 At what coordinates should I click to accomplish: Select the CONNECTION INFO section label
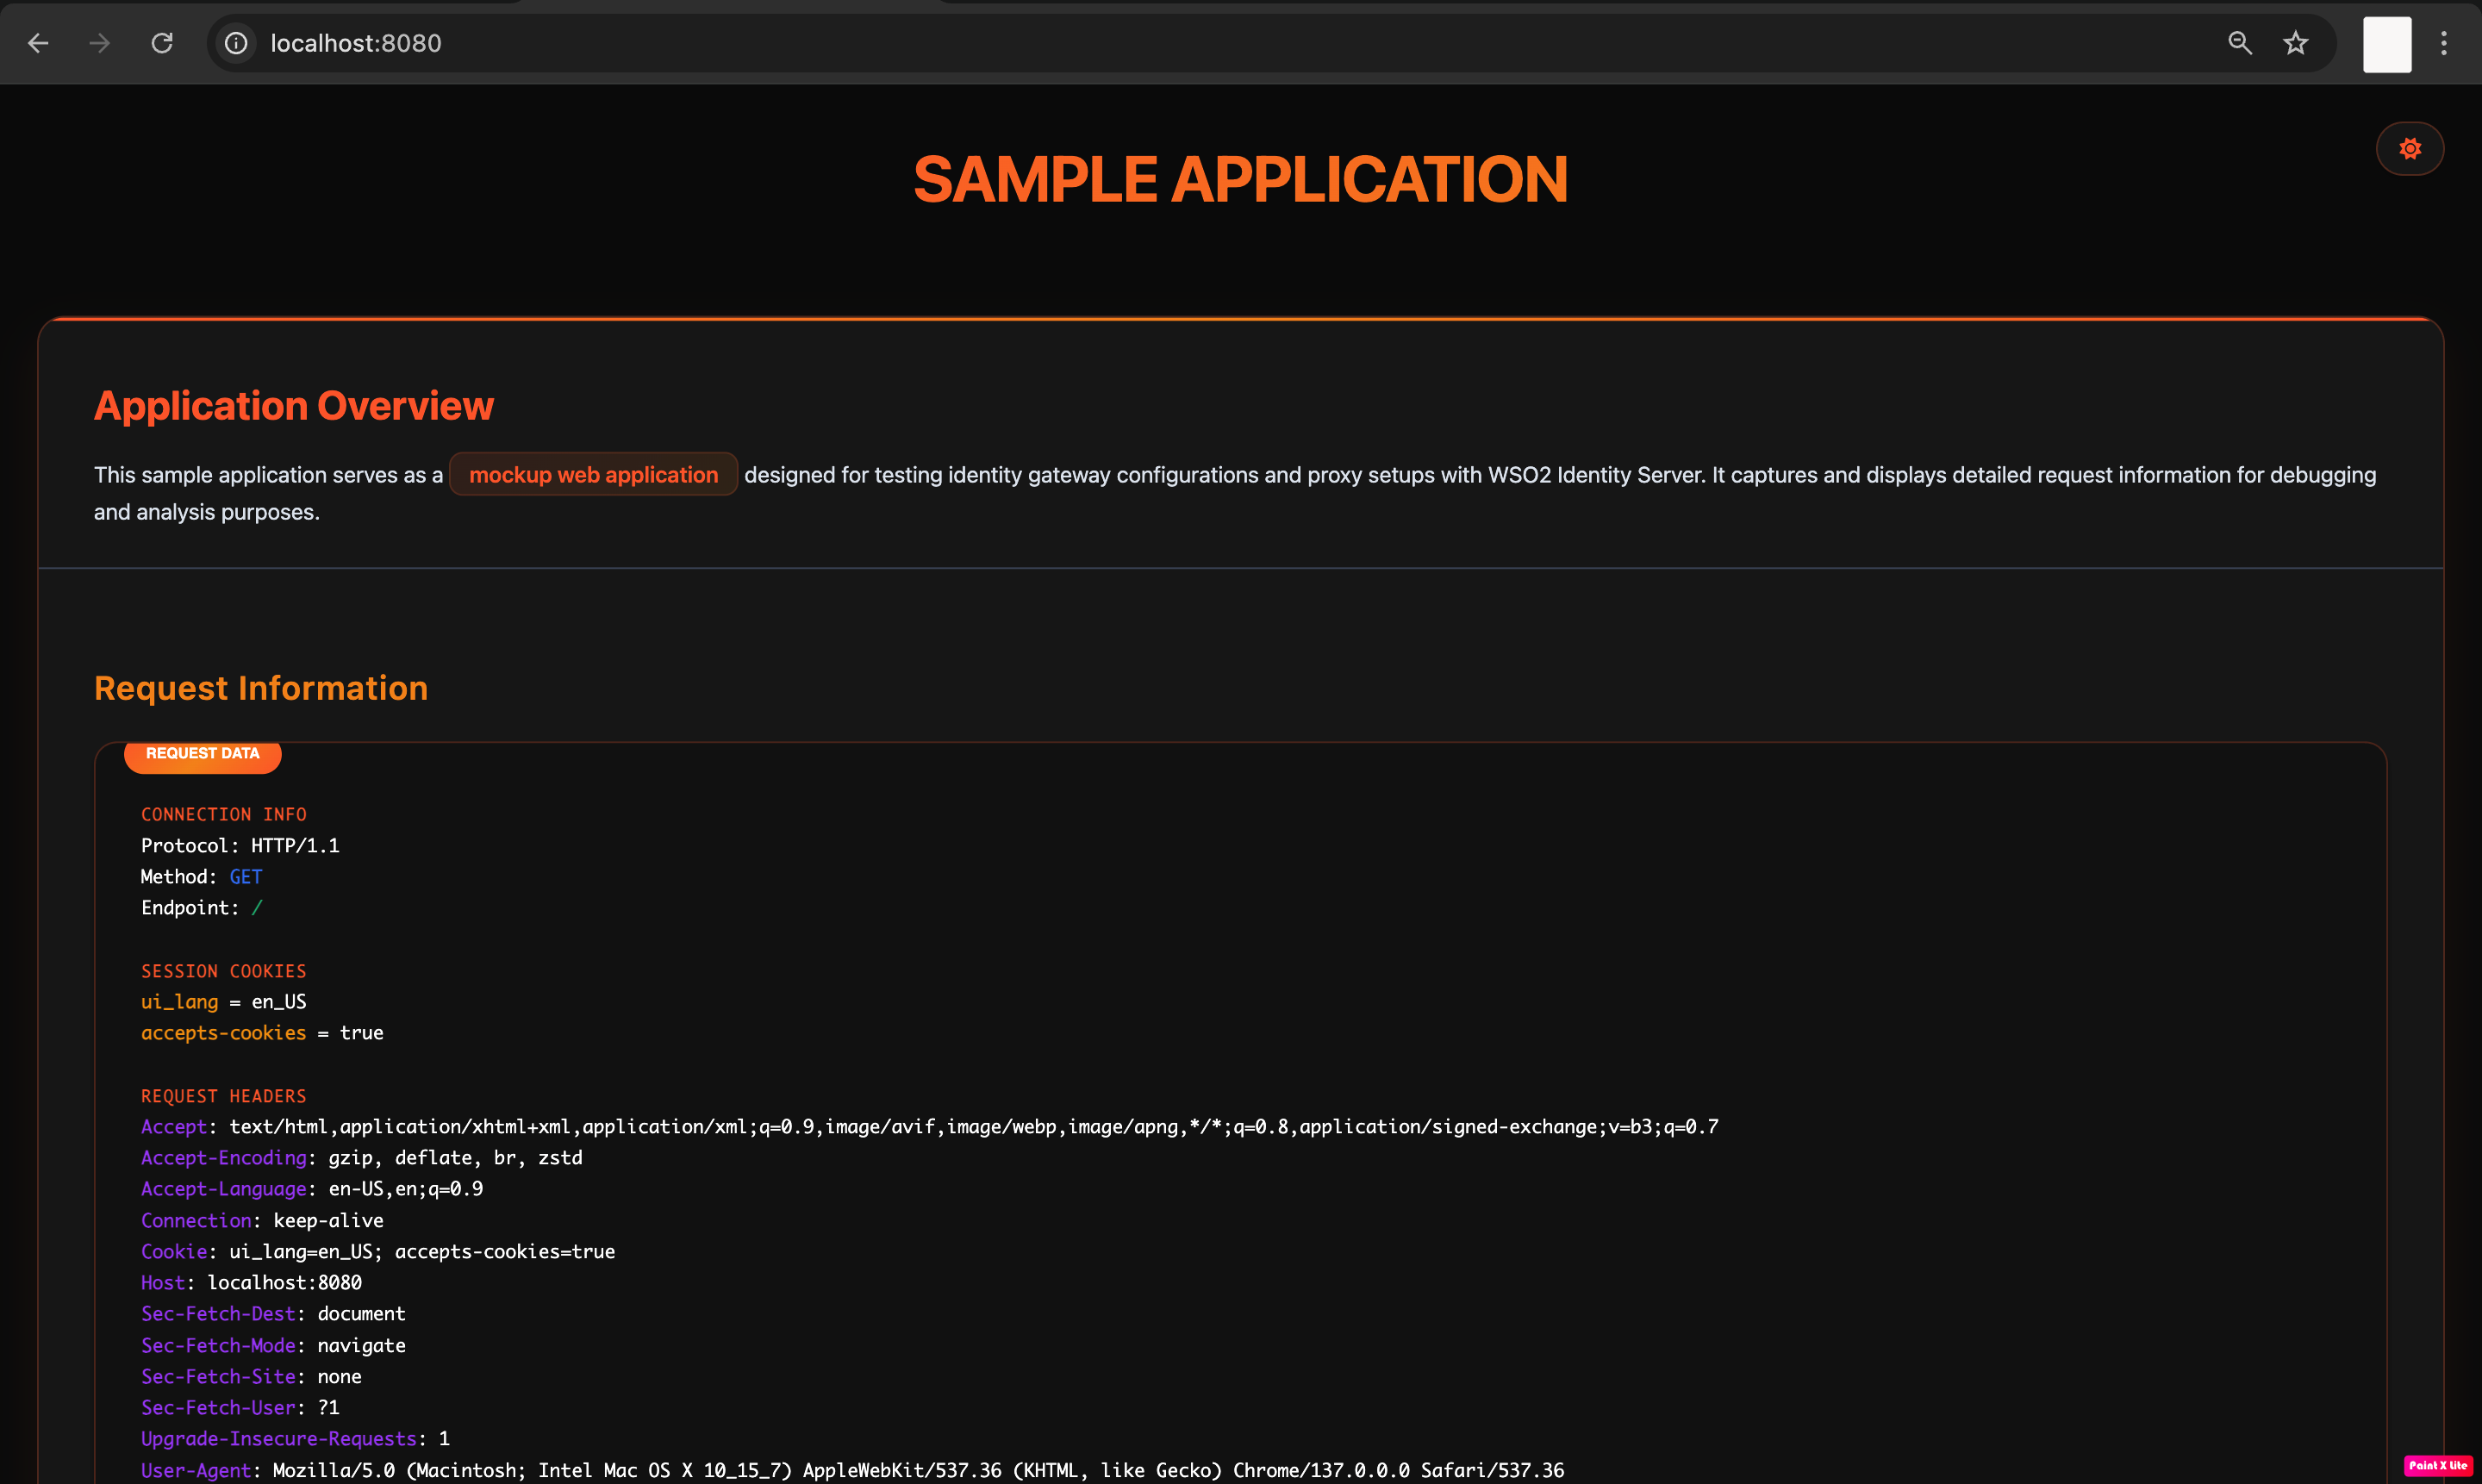[x=224, y=814]
